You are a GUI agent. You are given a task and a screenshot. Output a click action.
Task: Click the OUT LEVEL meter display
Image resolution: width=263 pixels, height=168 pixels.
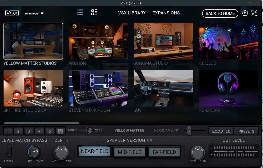pyautogui.click(x=234, y=151)
